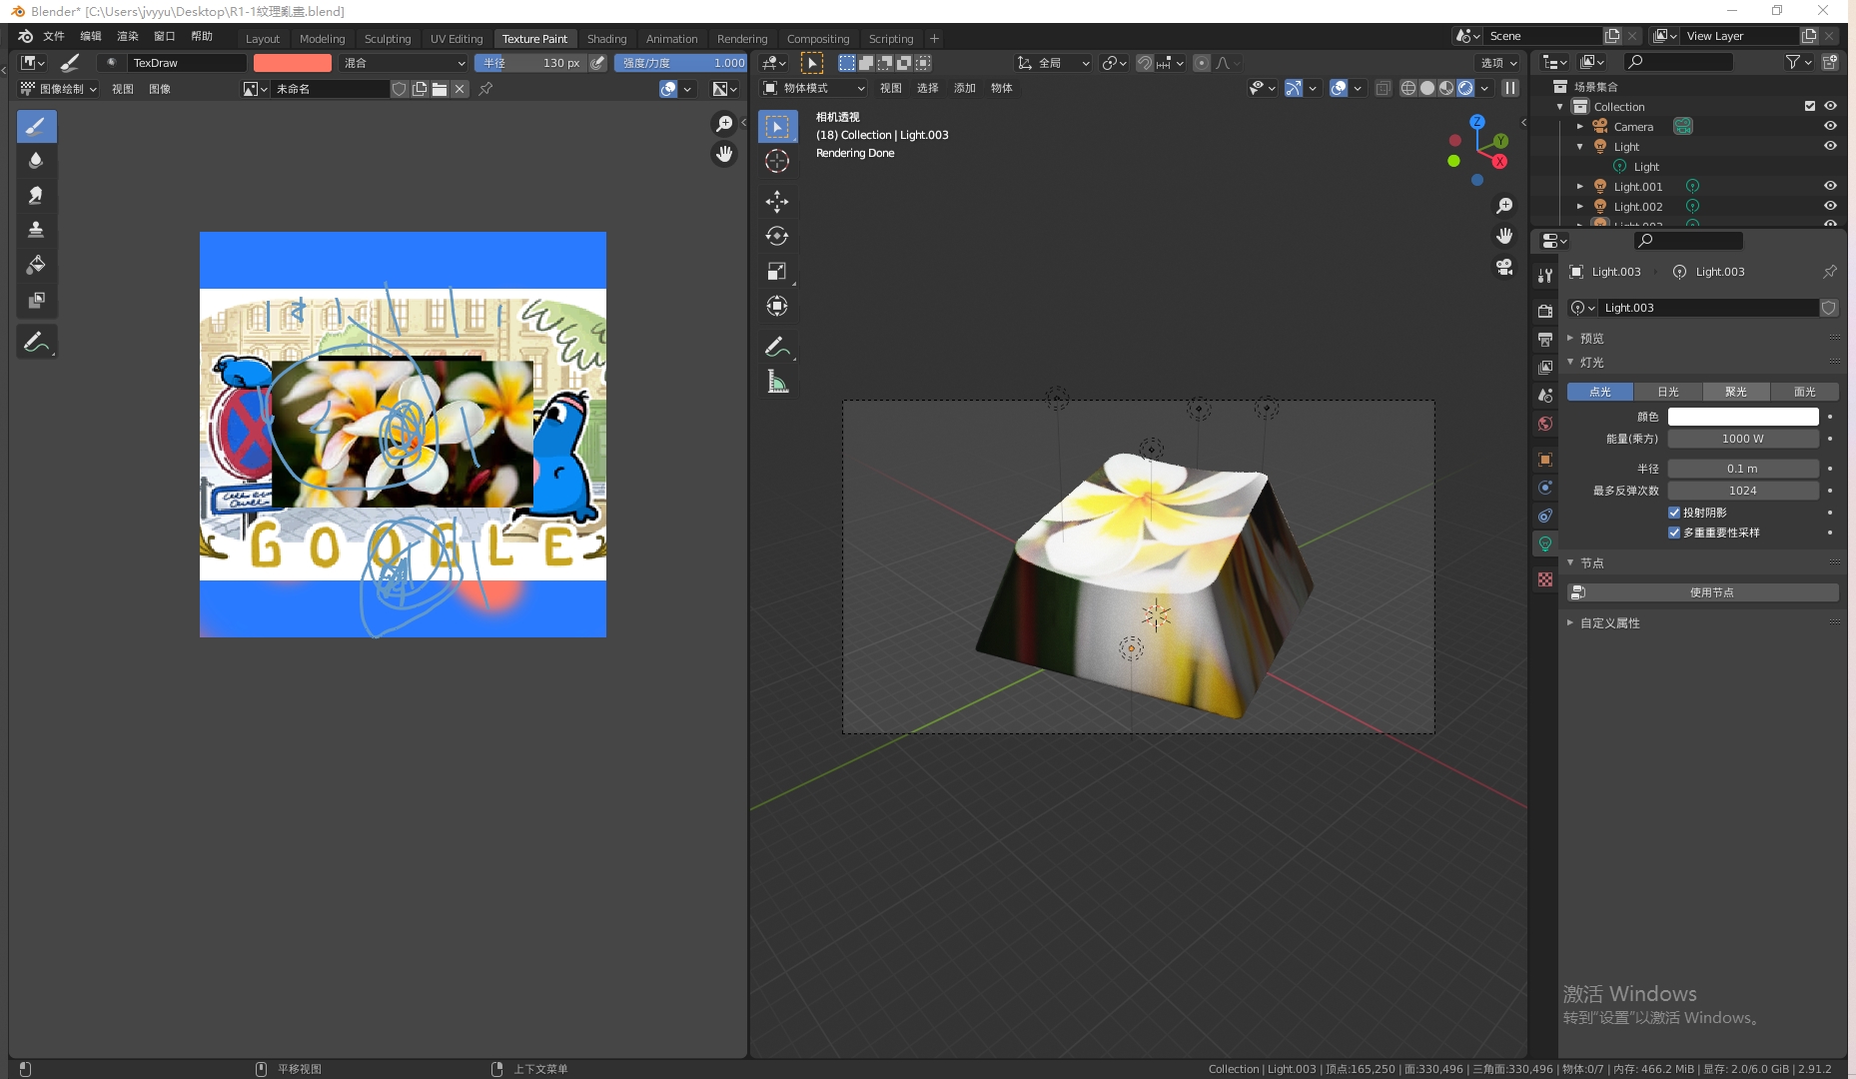Set light type to 点光
The width and height of the screenshot is (1856, 1079).
point(1600,392)
